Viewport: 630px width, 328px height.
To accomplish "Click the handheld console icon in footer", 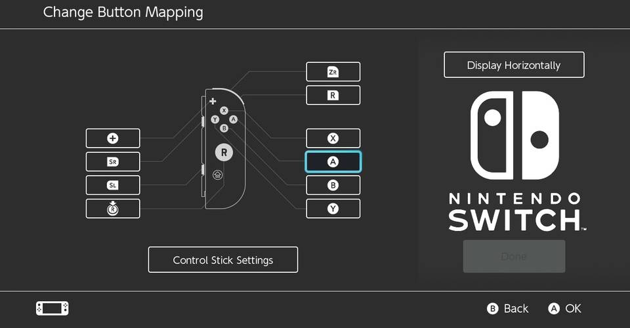I will point(52,308).
